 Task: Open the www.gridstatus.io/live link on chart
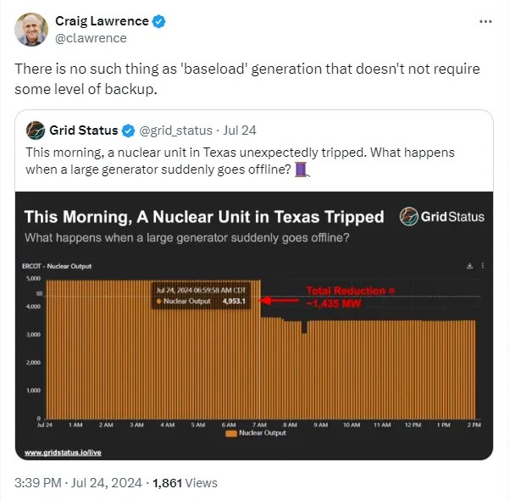[x=58, y=453]
